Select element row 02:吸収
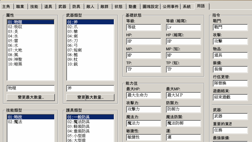The height and width of the screenshot is (142, 252). coord(31,27)
